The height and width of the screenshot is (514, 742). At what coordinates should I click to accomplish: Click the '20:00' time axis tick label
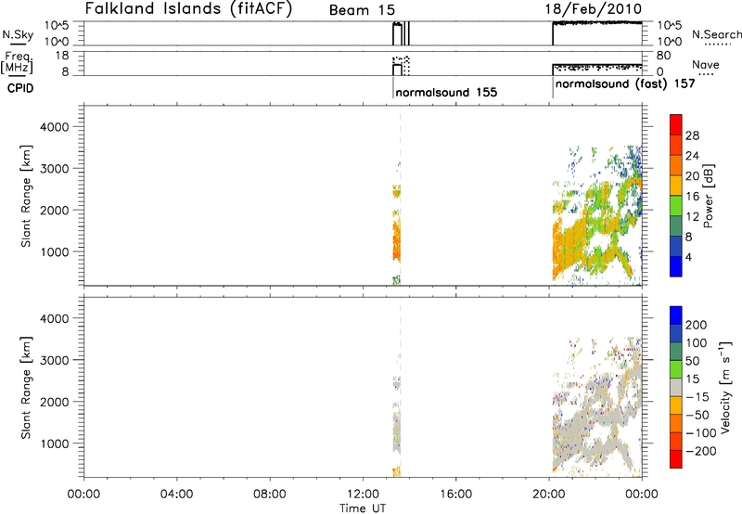549,495
